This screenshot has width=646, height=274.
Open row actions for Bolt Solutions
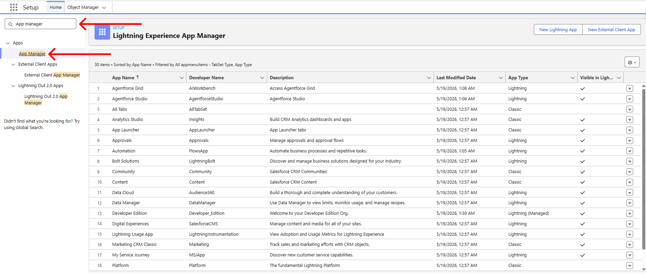point(630,161)
